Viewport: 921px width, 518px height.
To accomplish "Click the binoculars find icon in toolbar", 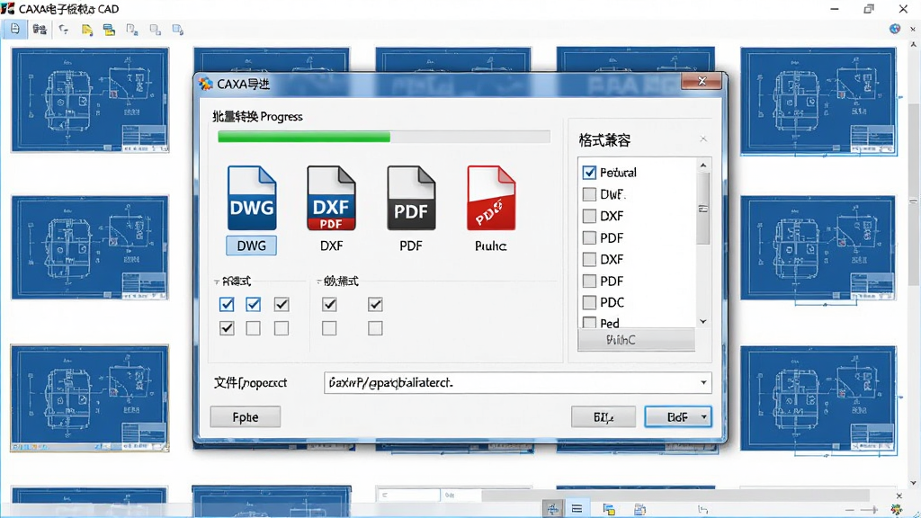I will tap(40, 29).
